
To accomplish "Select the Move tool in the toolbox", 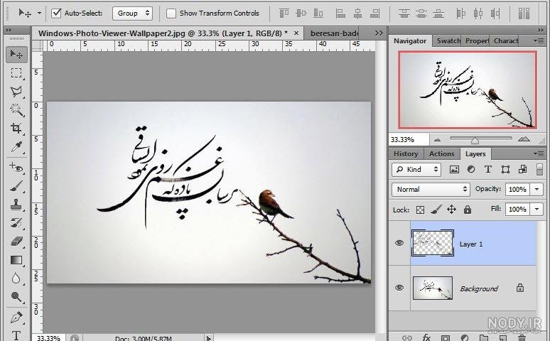I will [16, 55].
